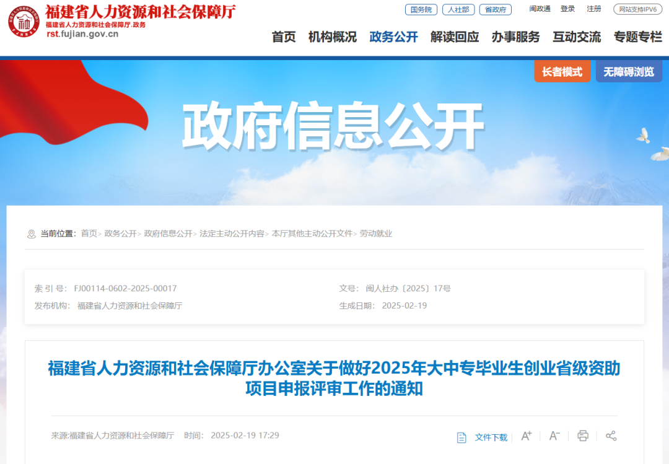The width and height of the screenshot is (669, 464).
Task: Open the 省政府 link button
Action: (496, 9)
